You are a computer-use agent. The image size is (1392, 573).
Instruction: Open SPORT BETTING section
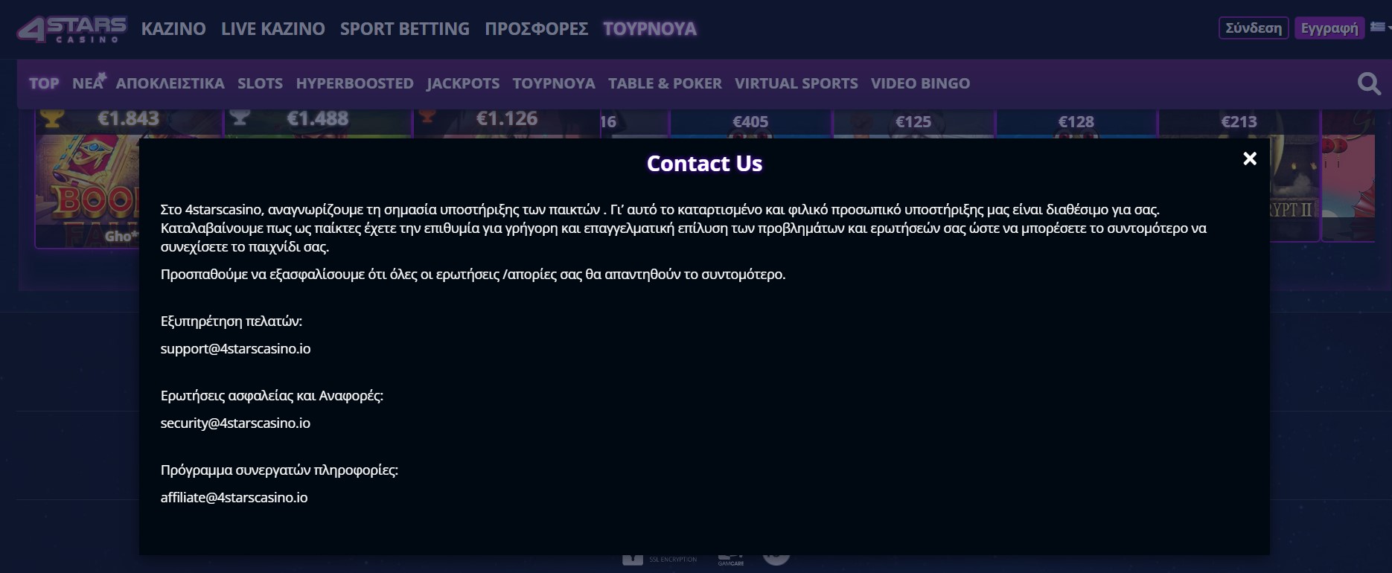click(x=405, y=29)
